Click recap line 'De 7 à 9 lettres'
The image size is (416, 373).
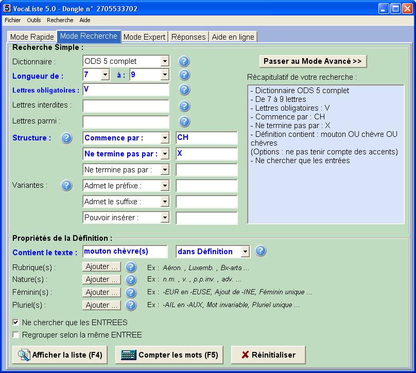(x=279, y=99)
